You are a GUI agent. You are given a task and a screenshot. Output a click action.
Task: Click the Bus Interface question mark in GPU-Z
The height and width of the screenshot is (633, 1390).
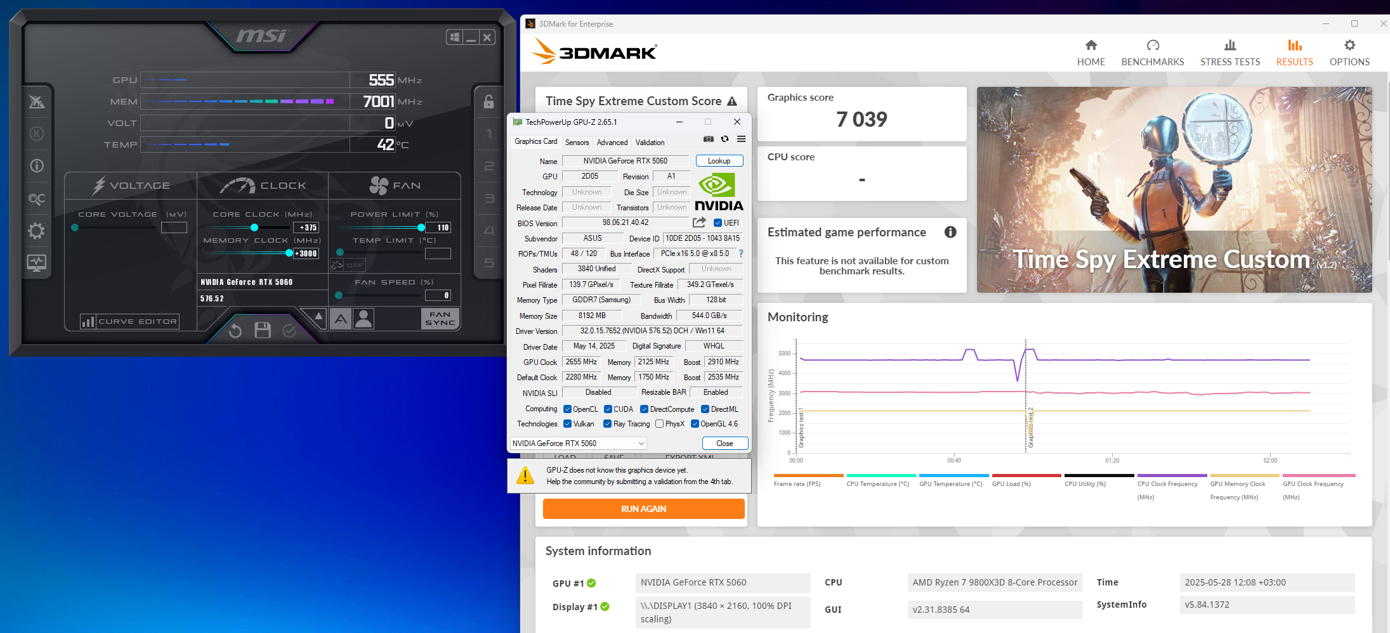(740, 253)
